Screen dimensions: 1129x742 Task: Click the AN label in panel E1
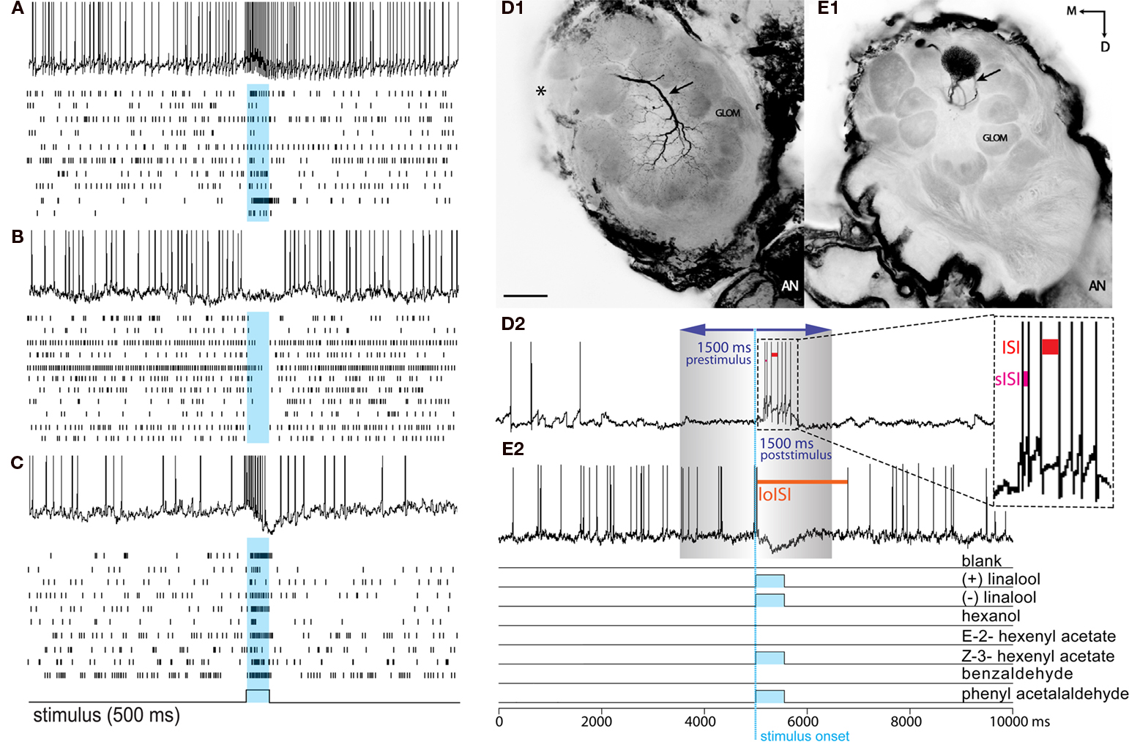1097,286
